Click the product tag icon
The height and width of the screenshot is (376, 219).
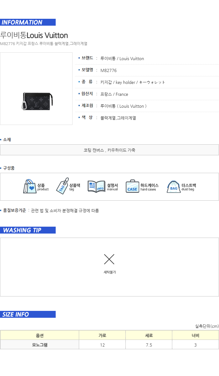click(62, 186)
